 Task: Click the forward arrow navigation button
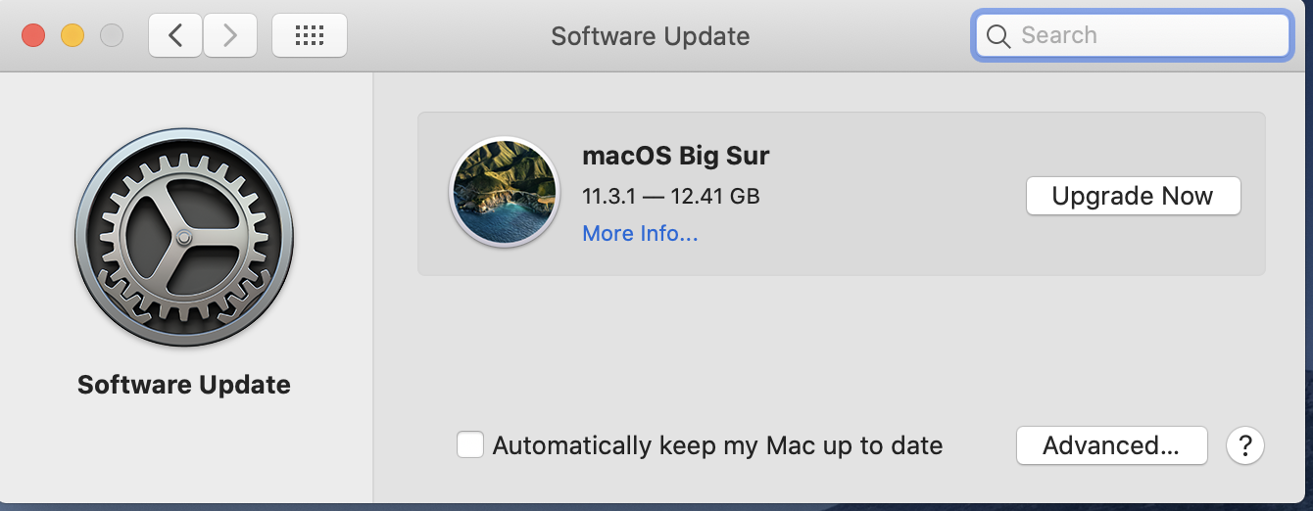click(230, 36)
